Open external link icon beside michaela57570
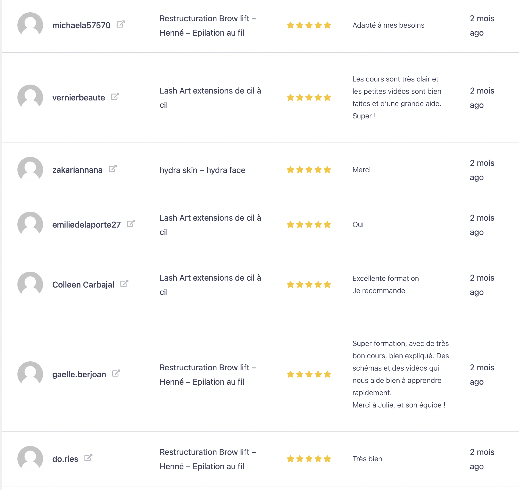The width and height of the screenshot is (519, 490). coord(120,24)
